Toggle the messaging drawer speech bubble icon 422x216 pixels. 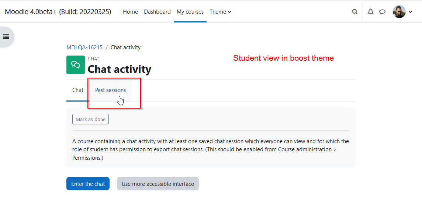[x=382, y=12]
